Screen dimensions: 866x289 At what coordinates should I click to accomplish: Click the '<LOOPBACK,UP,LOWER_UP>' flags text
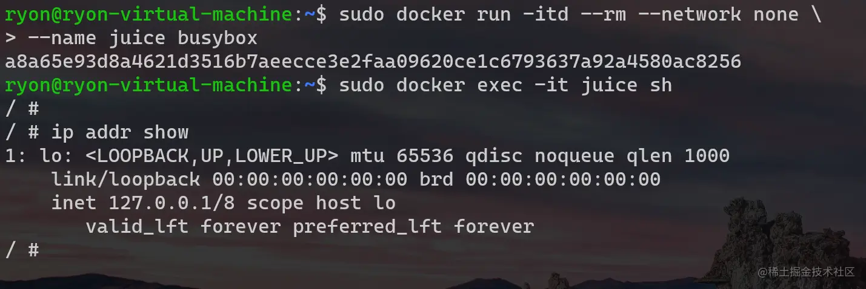[212, 156]
